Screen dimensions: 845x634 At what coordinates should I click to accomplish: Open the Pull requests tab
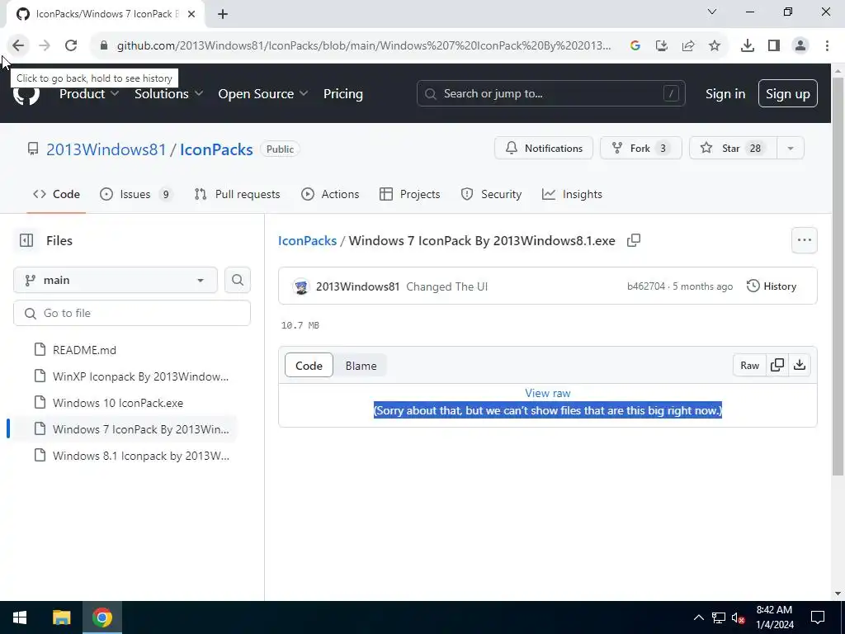pos(238,194)
